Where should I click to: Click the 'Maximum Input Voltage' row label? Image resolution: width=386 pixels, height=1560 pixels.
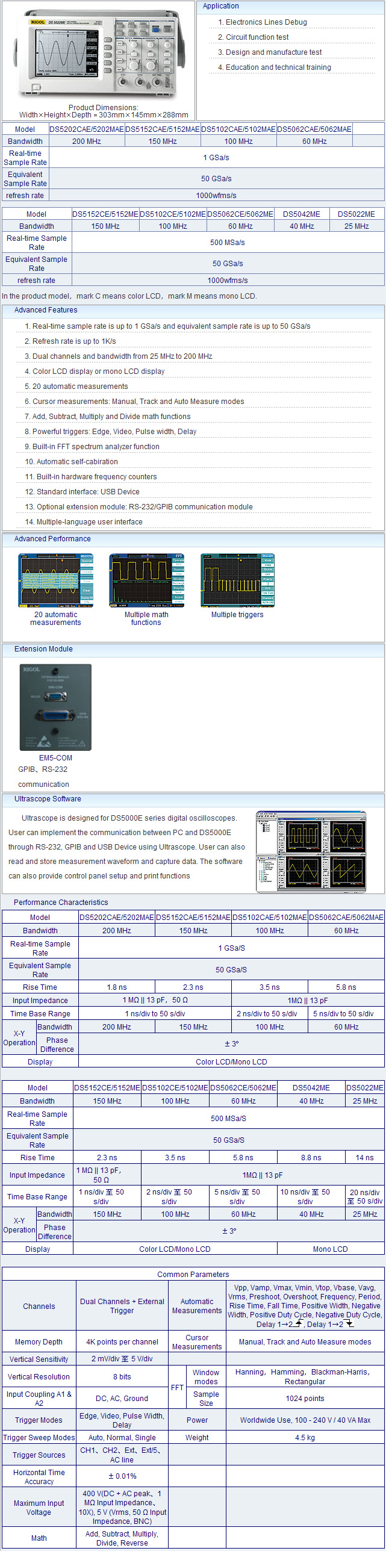coord(39,1508)
